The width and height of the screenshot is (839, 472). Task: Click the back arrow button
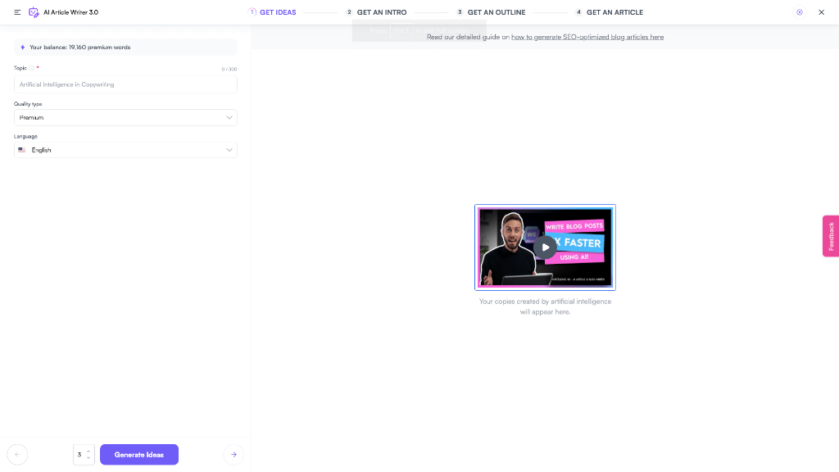(x=17, y=455)
